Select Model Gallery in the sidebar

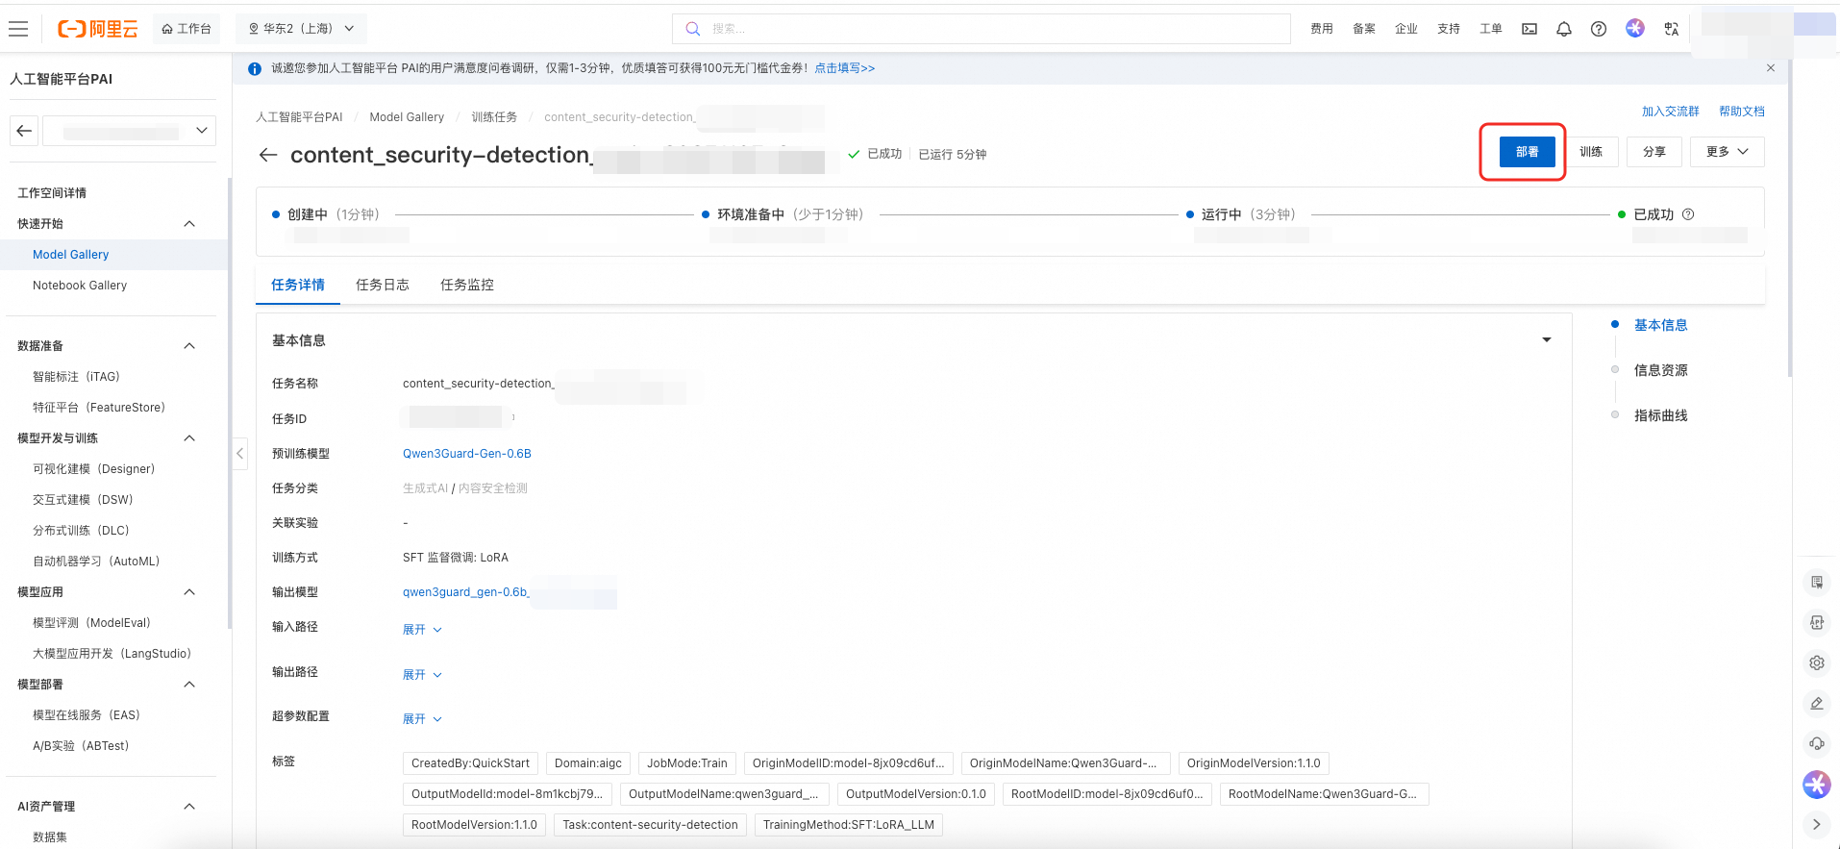(x=71, y=255)
